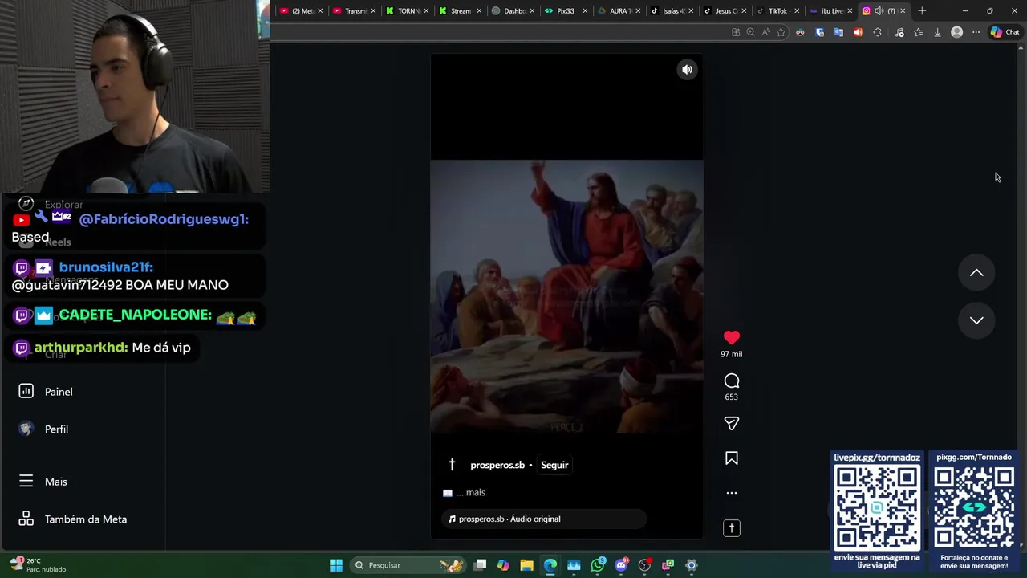Screen dimensions: 1027x578
Task: Go to next reel with down chevron
Action: coord(976,320)
